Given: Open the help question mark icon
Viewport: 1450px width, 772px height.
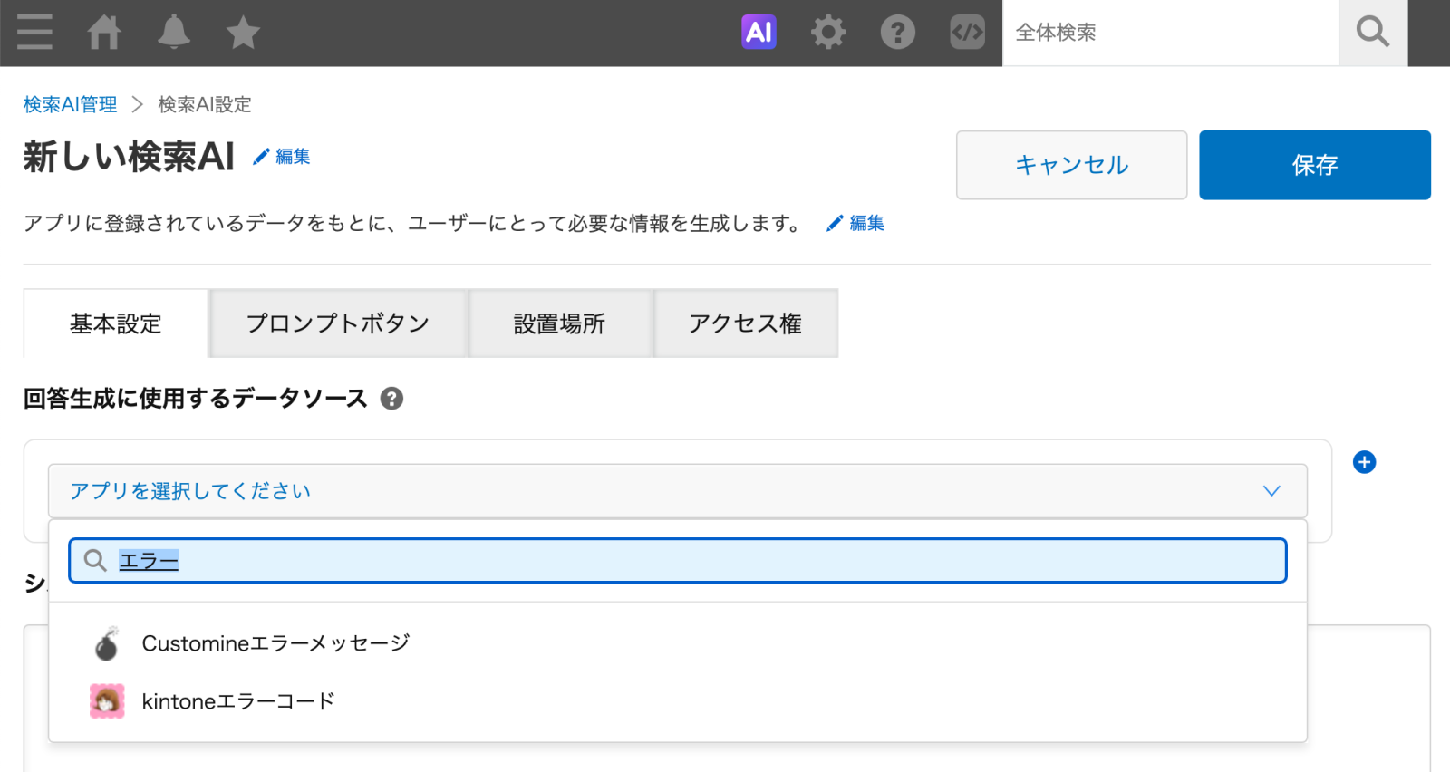Looking at the screenshot, I should 898,33.
